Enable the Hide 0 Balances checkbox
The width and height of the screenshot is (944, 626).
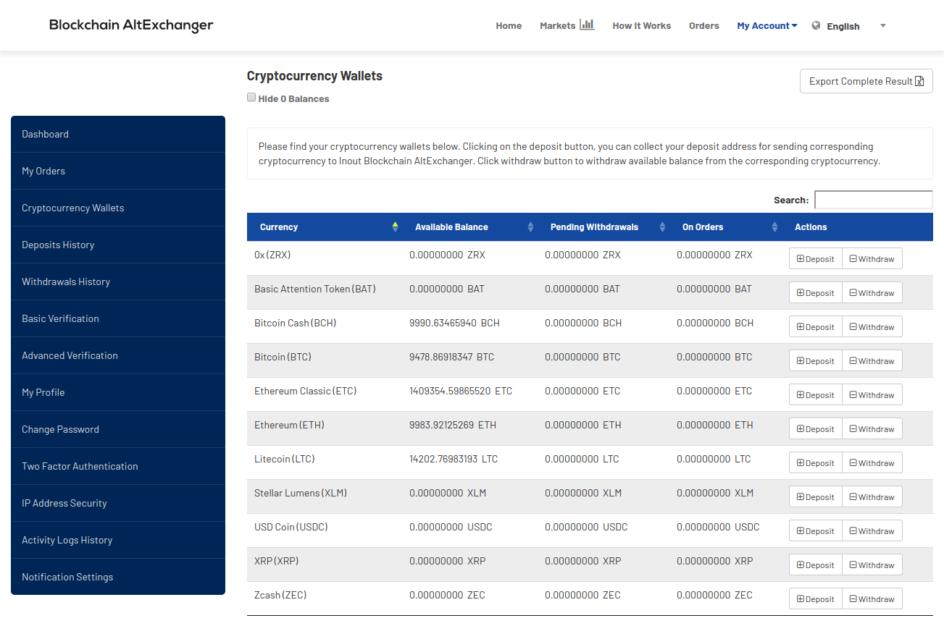pyautogui.click(x=251, y=96)
